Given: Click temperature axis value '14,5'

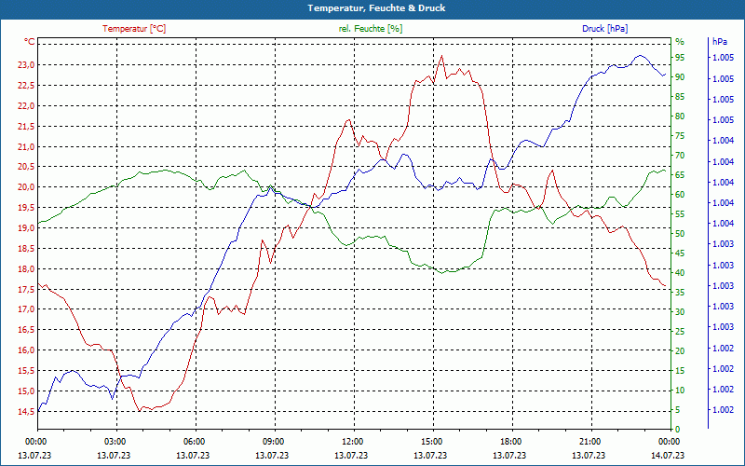Looking at the screenshot, I should 26,412.
